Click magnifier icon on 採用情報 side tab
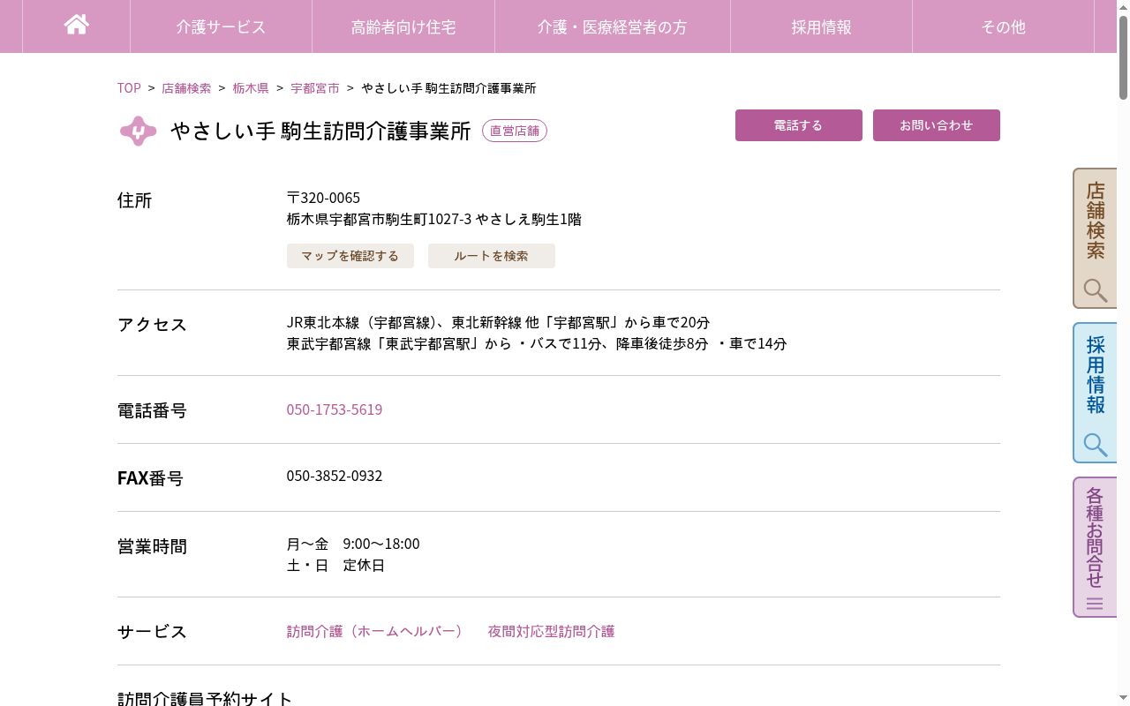Screen dimensions: 1130x706 [x=1096, y=445]
